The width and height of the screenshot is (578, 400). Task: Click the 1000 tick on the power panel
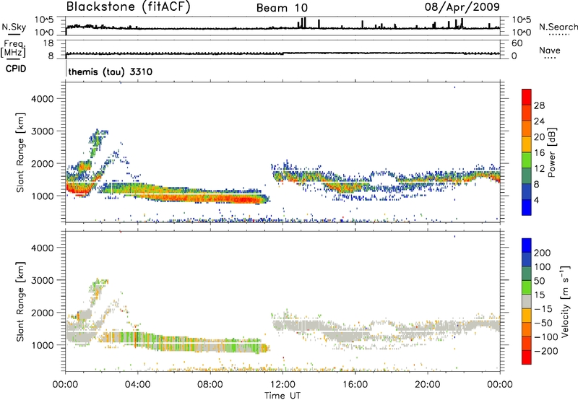pos(43,196)
